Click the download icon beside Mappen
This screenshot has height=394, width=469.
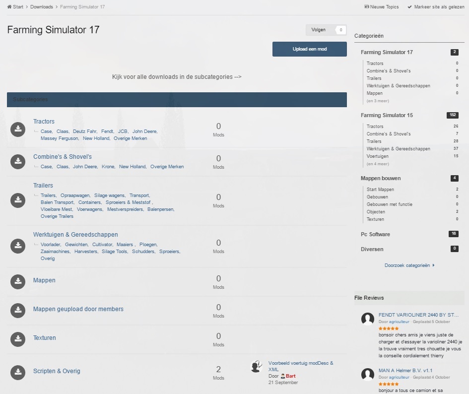(x=18, y=281)
